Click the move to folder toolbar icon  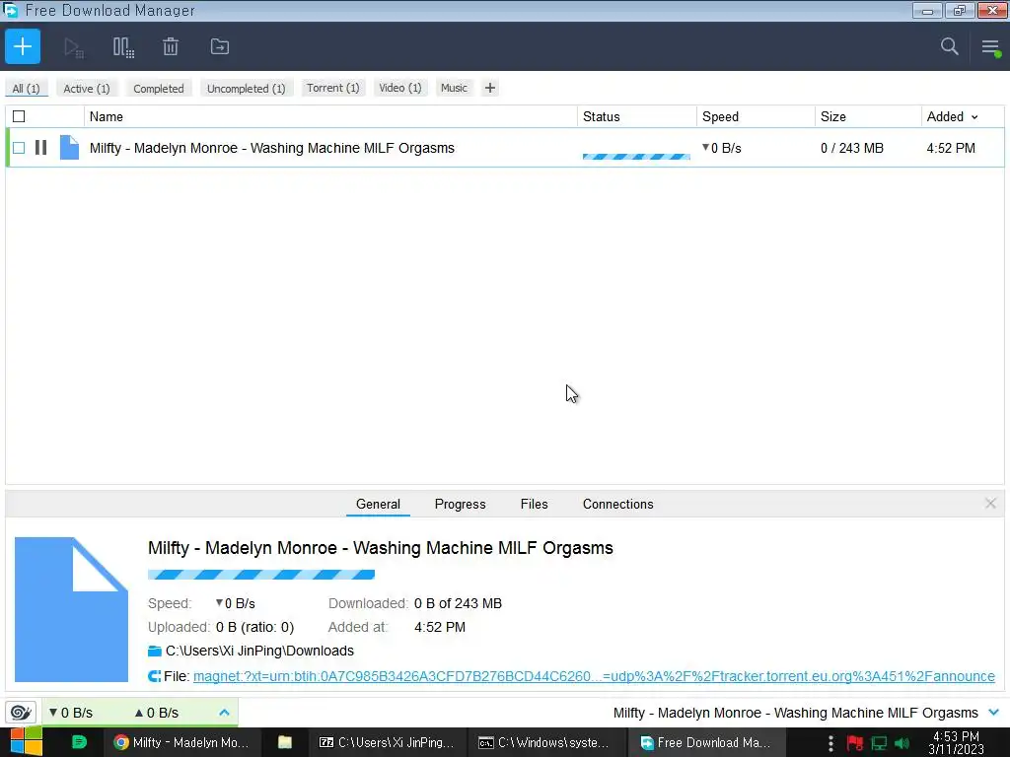(220, 46)
